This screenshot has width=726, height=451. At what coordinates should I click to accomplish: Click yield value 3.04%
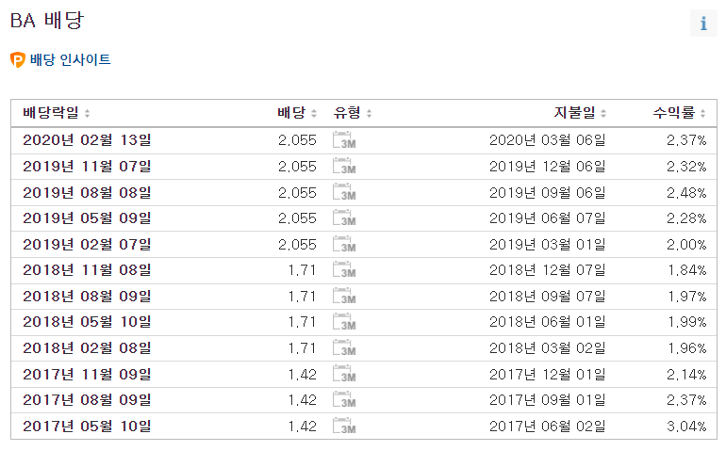pyautogui.click(x=686, y=426)
